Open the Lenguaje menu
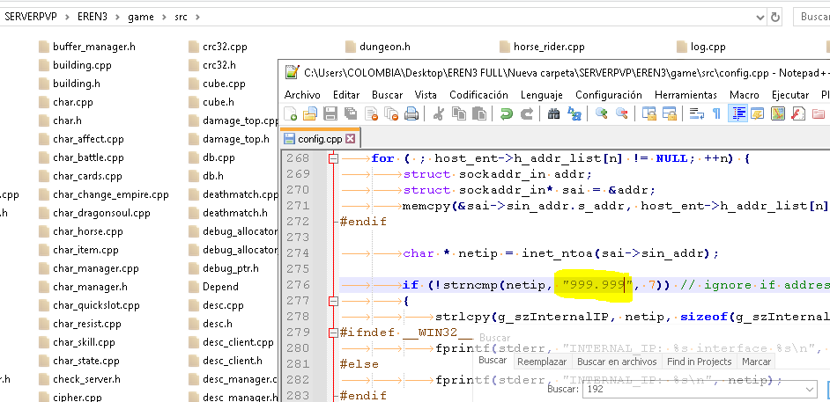 (x=542, y=95)
